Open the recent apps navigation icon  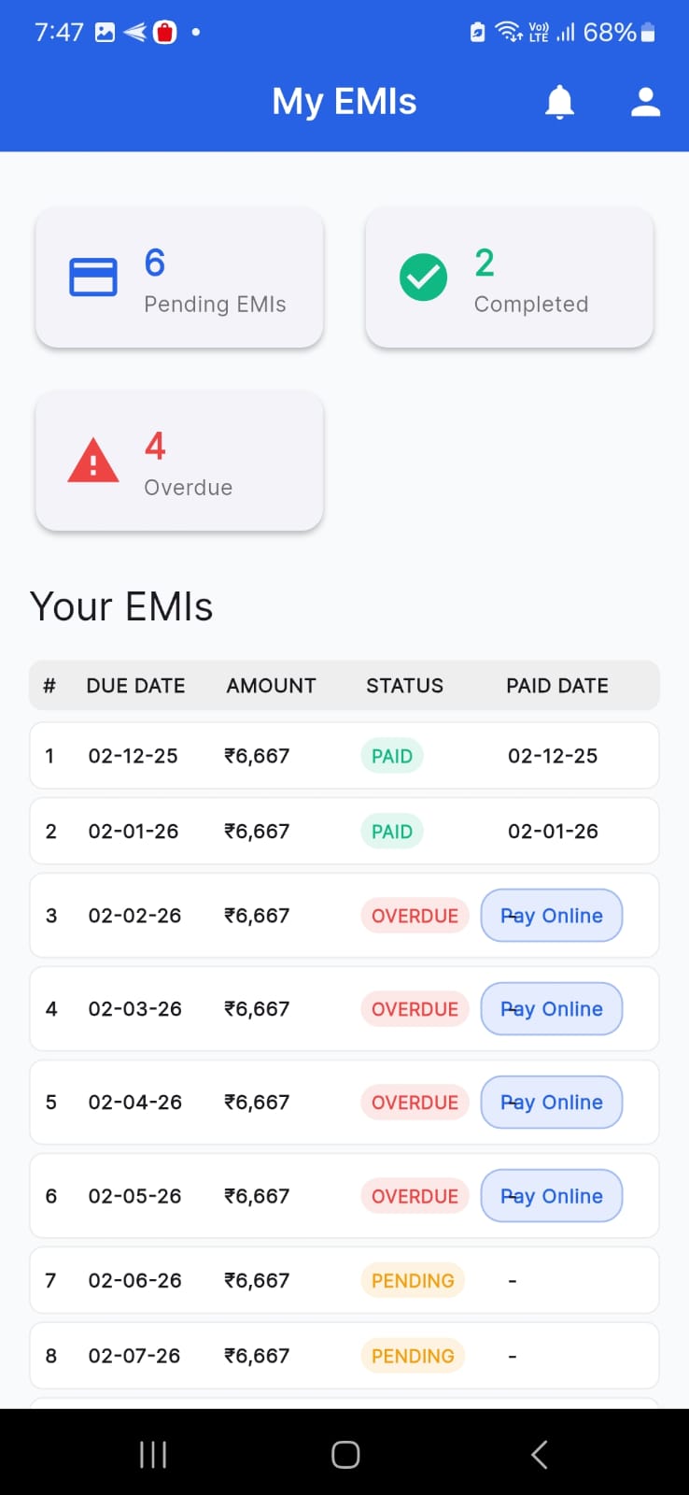[x=152, y=1454]
